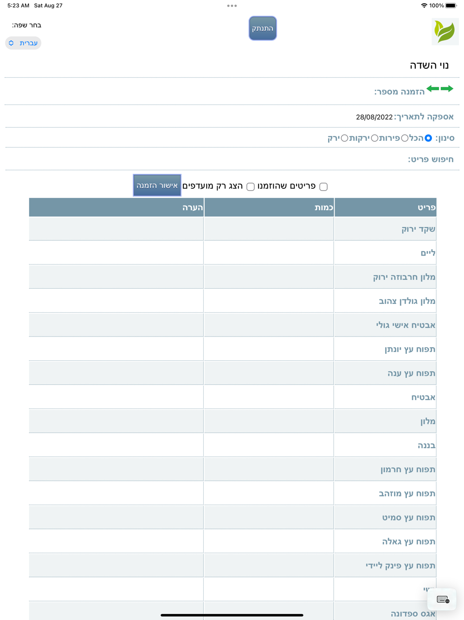Viewport: 464px width, 620px height.
Task: Click the כמות column header
Action: [x=269, y=207]
